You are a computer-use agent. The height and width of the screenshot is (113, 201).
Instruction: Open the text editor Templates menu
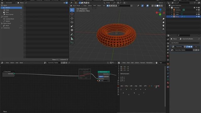click(x=149, y=63)
